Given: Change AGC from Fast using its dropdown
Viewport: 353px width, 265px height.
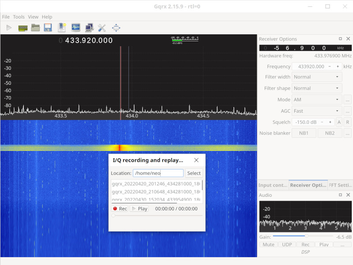Looking at the screenshot, I should (317, 110).
